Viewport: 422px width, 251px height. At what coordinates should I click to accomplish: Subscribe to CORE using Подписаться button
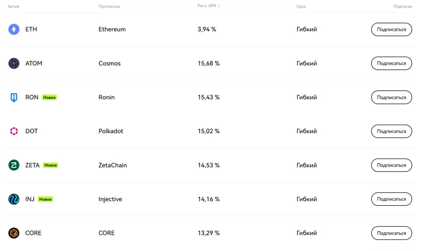tap(391, 233)
